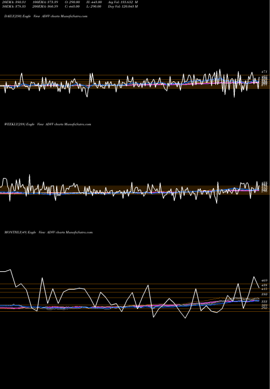Click the WEEKLY chart title
Screen dimensions: 270x389
(48, 124)
